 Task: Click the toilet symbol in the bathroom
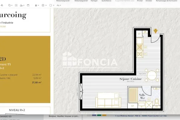(x=157, y=102)
